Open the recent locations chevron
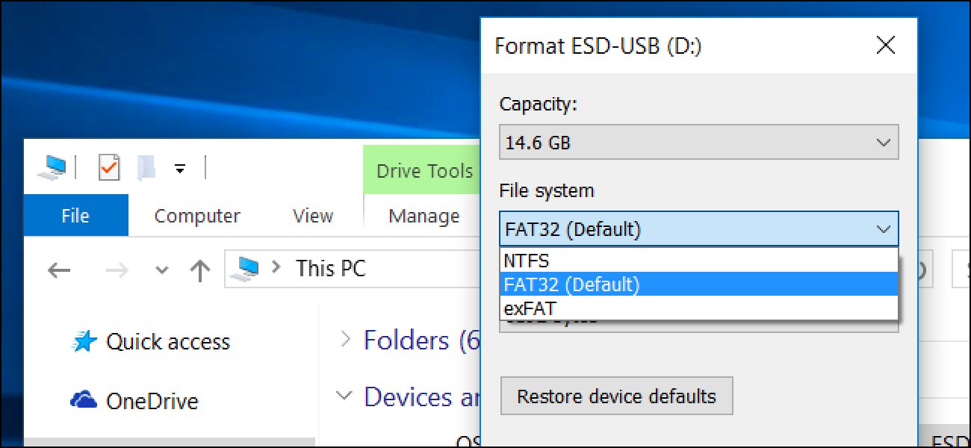Image resolution: width=971 pixels, height=448 pixels. point(161,270)
